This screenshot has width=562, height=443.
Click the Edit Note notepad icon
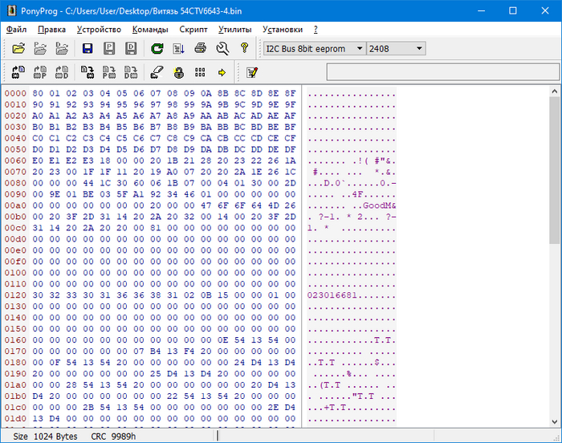(252, 72)
